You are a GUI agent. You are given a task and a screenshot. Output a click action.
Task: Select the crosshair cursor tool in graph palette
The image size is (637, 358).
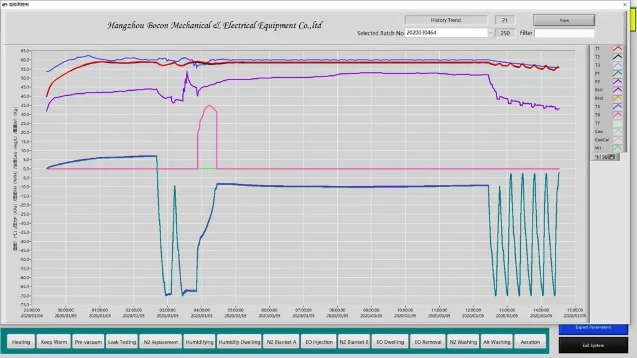point(598,157)
